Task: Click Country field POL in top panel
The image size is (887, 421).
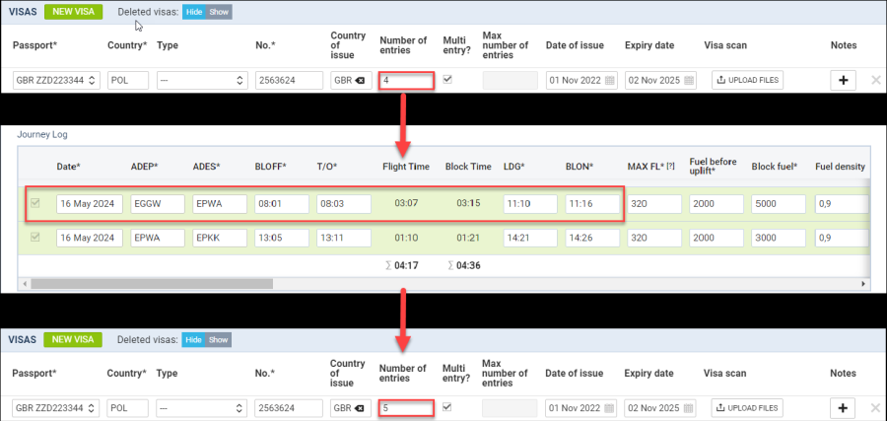Action: (128, 80)
